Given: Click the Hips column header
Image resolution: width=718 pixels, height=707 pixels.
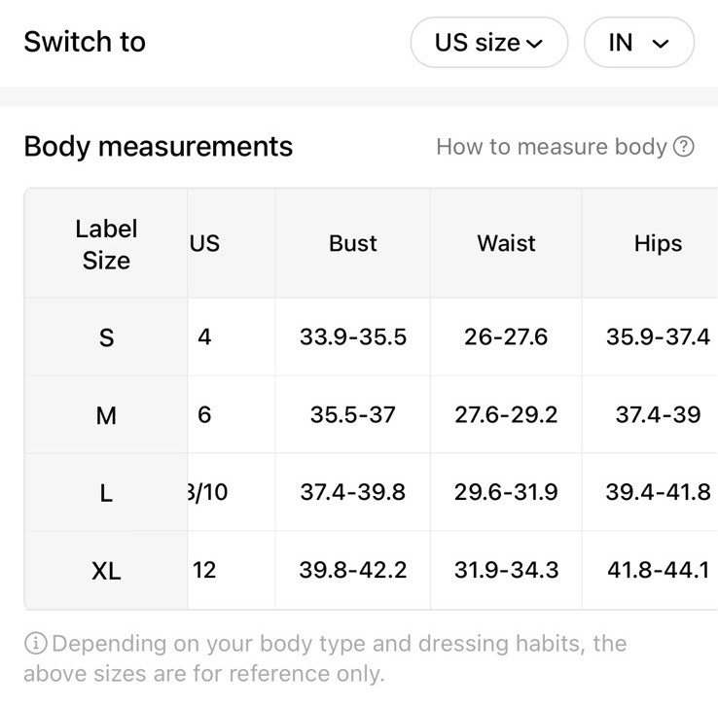Looking at the screenshot, I should coord(658,243).
